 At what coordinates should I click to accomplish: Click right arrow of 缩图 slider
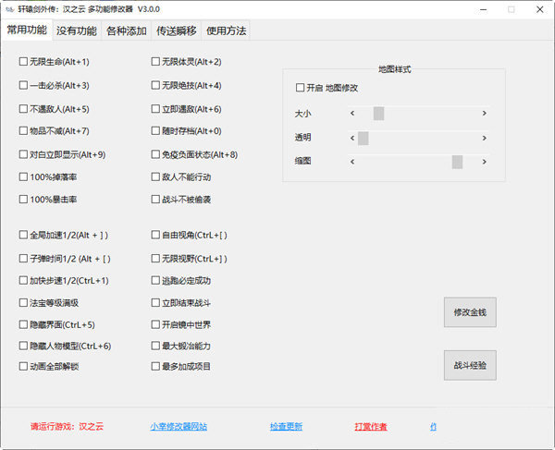click(484, 162)
